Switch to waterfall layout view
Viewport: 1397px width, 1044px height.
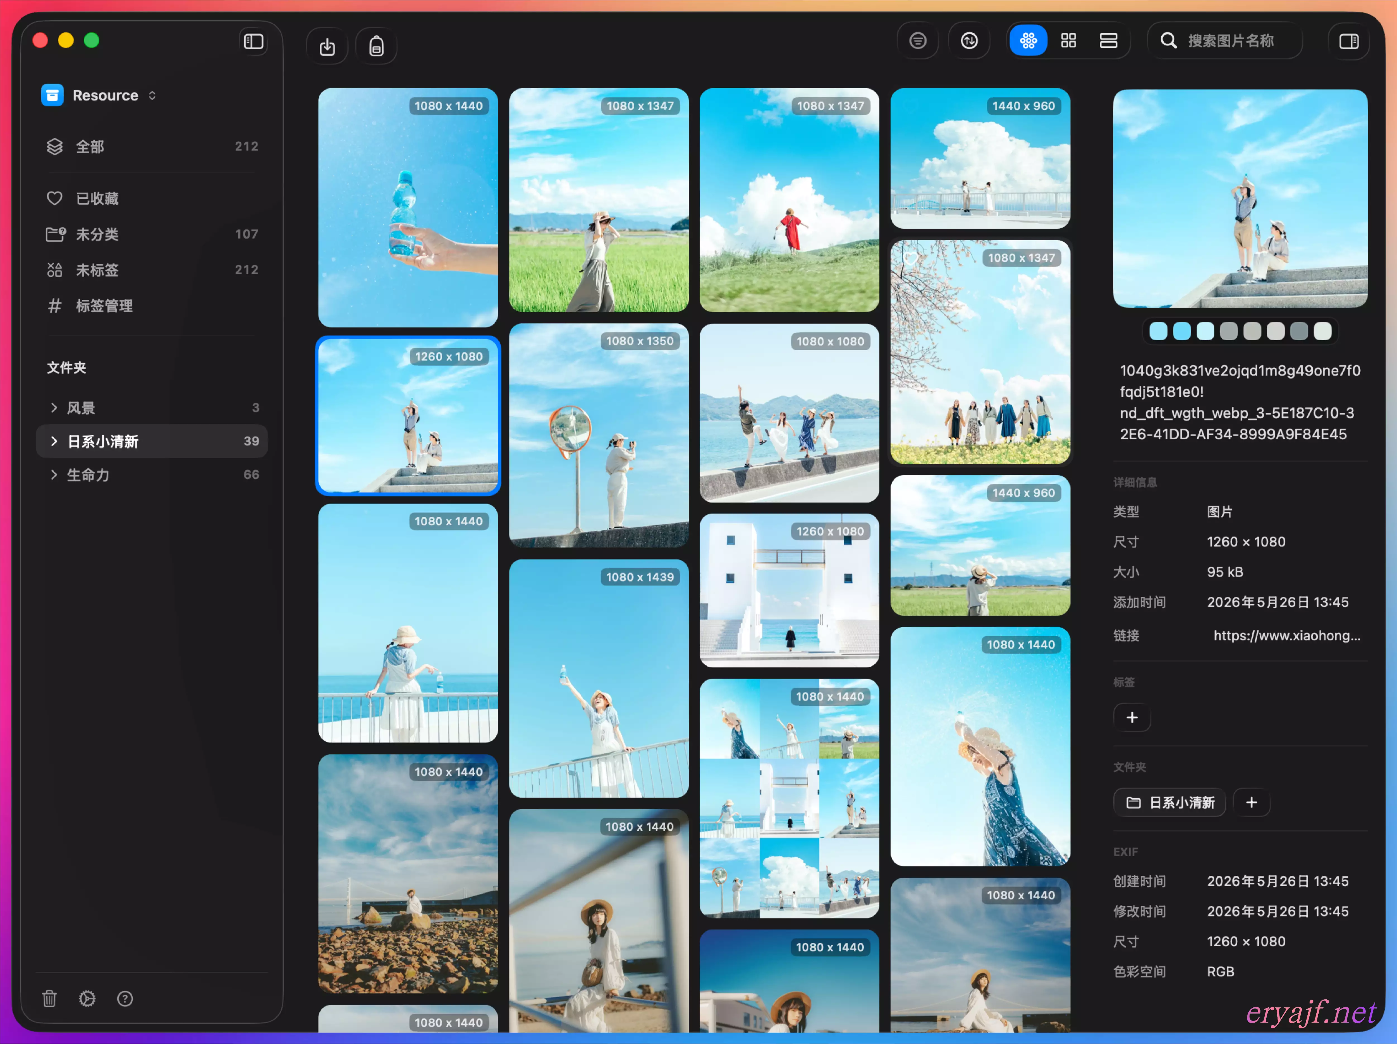click(1028, 41)
